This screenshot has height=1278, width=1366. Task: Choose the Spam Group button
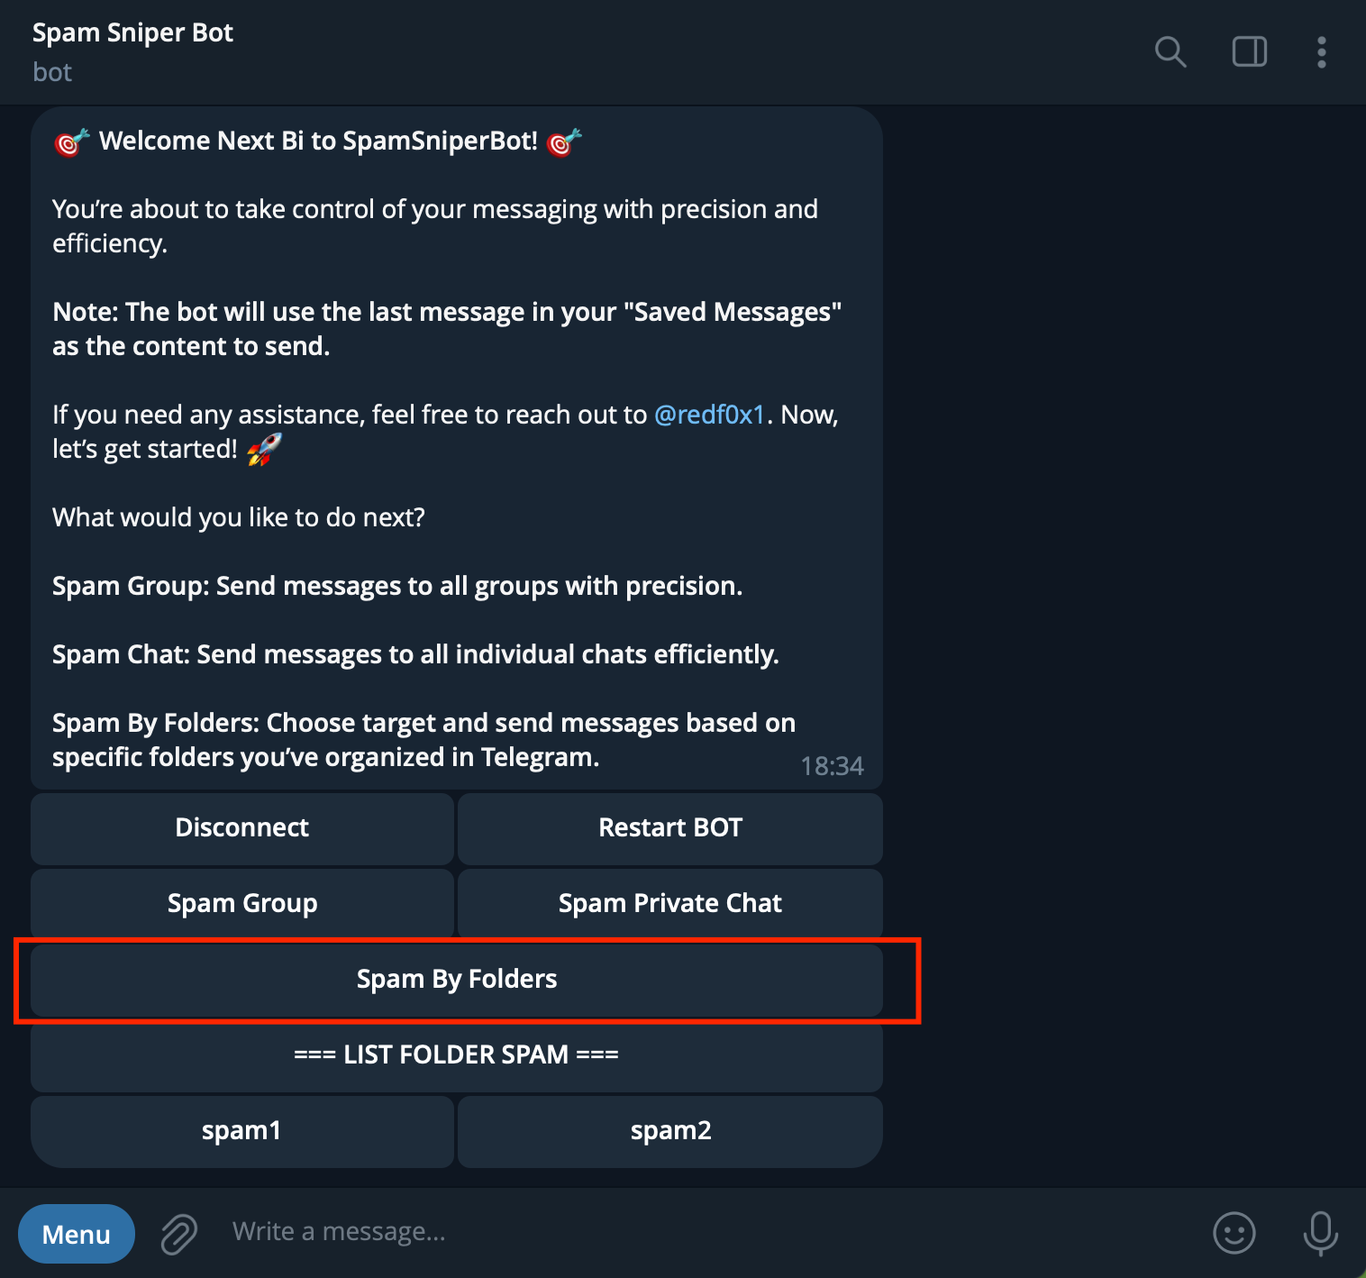pos(242,903)
